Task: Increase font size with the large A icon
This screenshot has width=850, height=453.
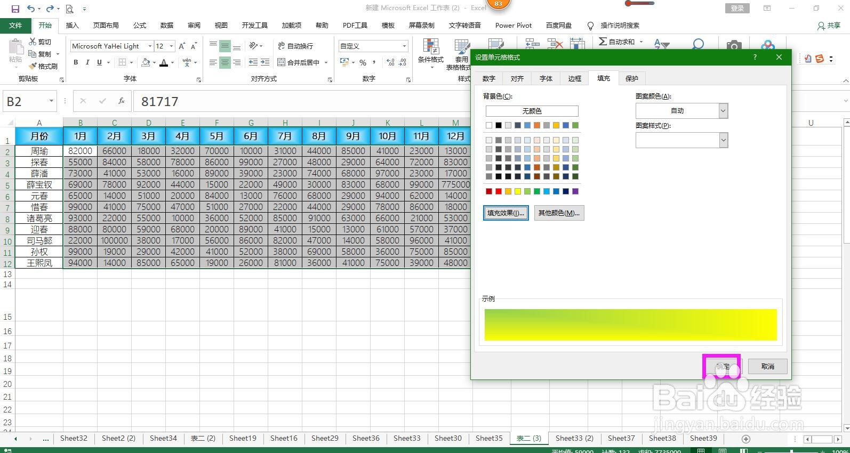Action: [182, 46]
